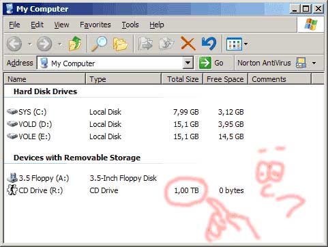Image resolution: width=328 pixels, height=247 pixels.
Task: Click the red Delete X icon
Action: [x=188, y=44]
